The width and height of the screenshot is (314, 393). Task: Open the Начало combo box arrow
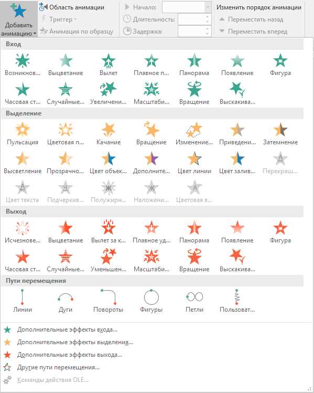click(x=208, y=7)
